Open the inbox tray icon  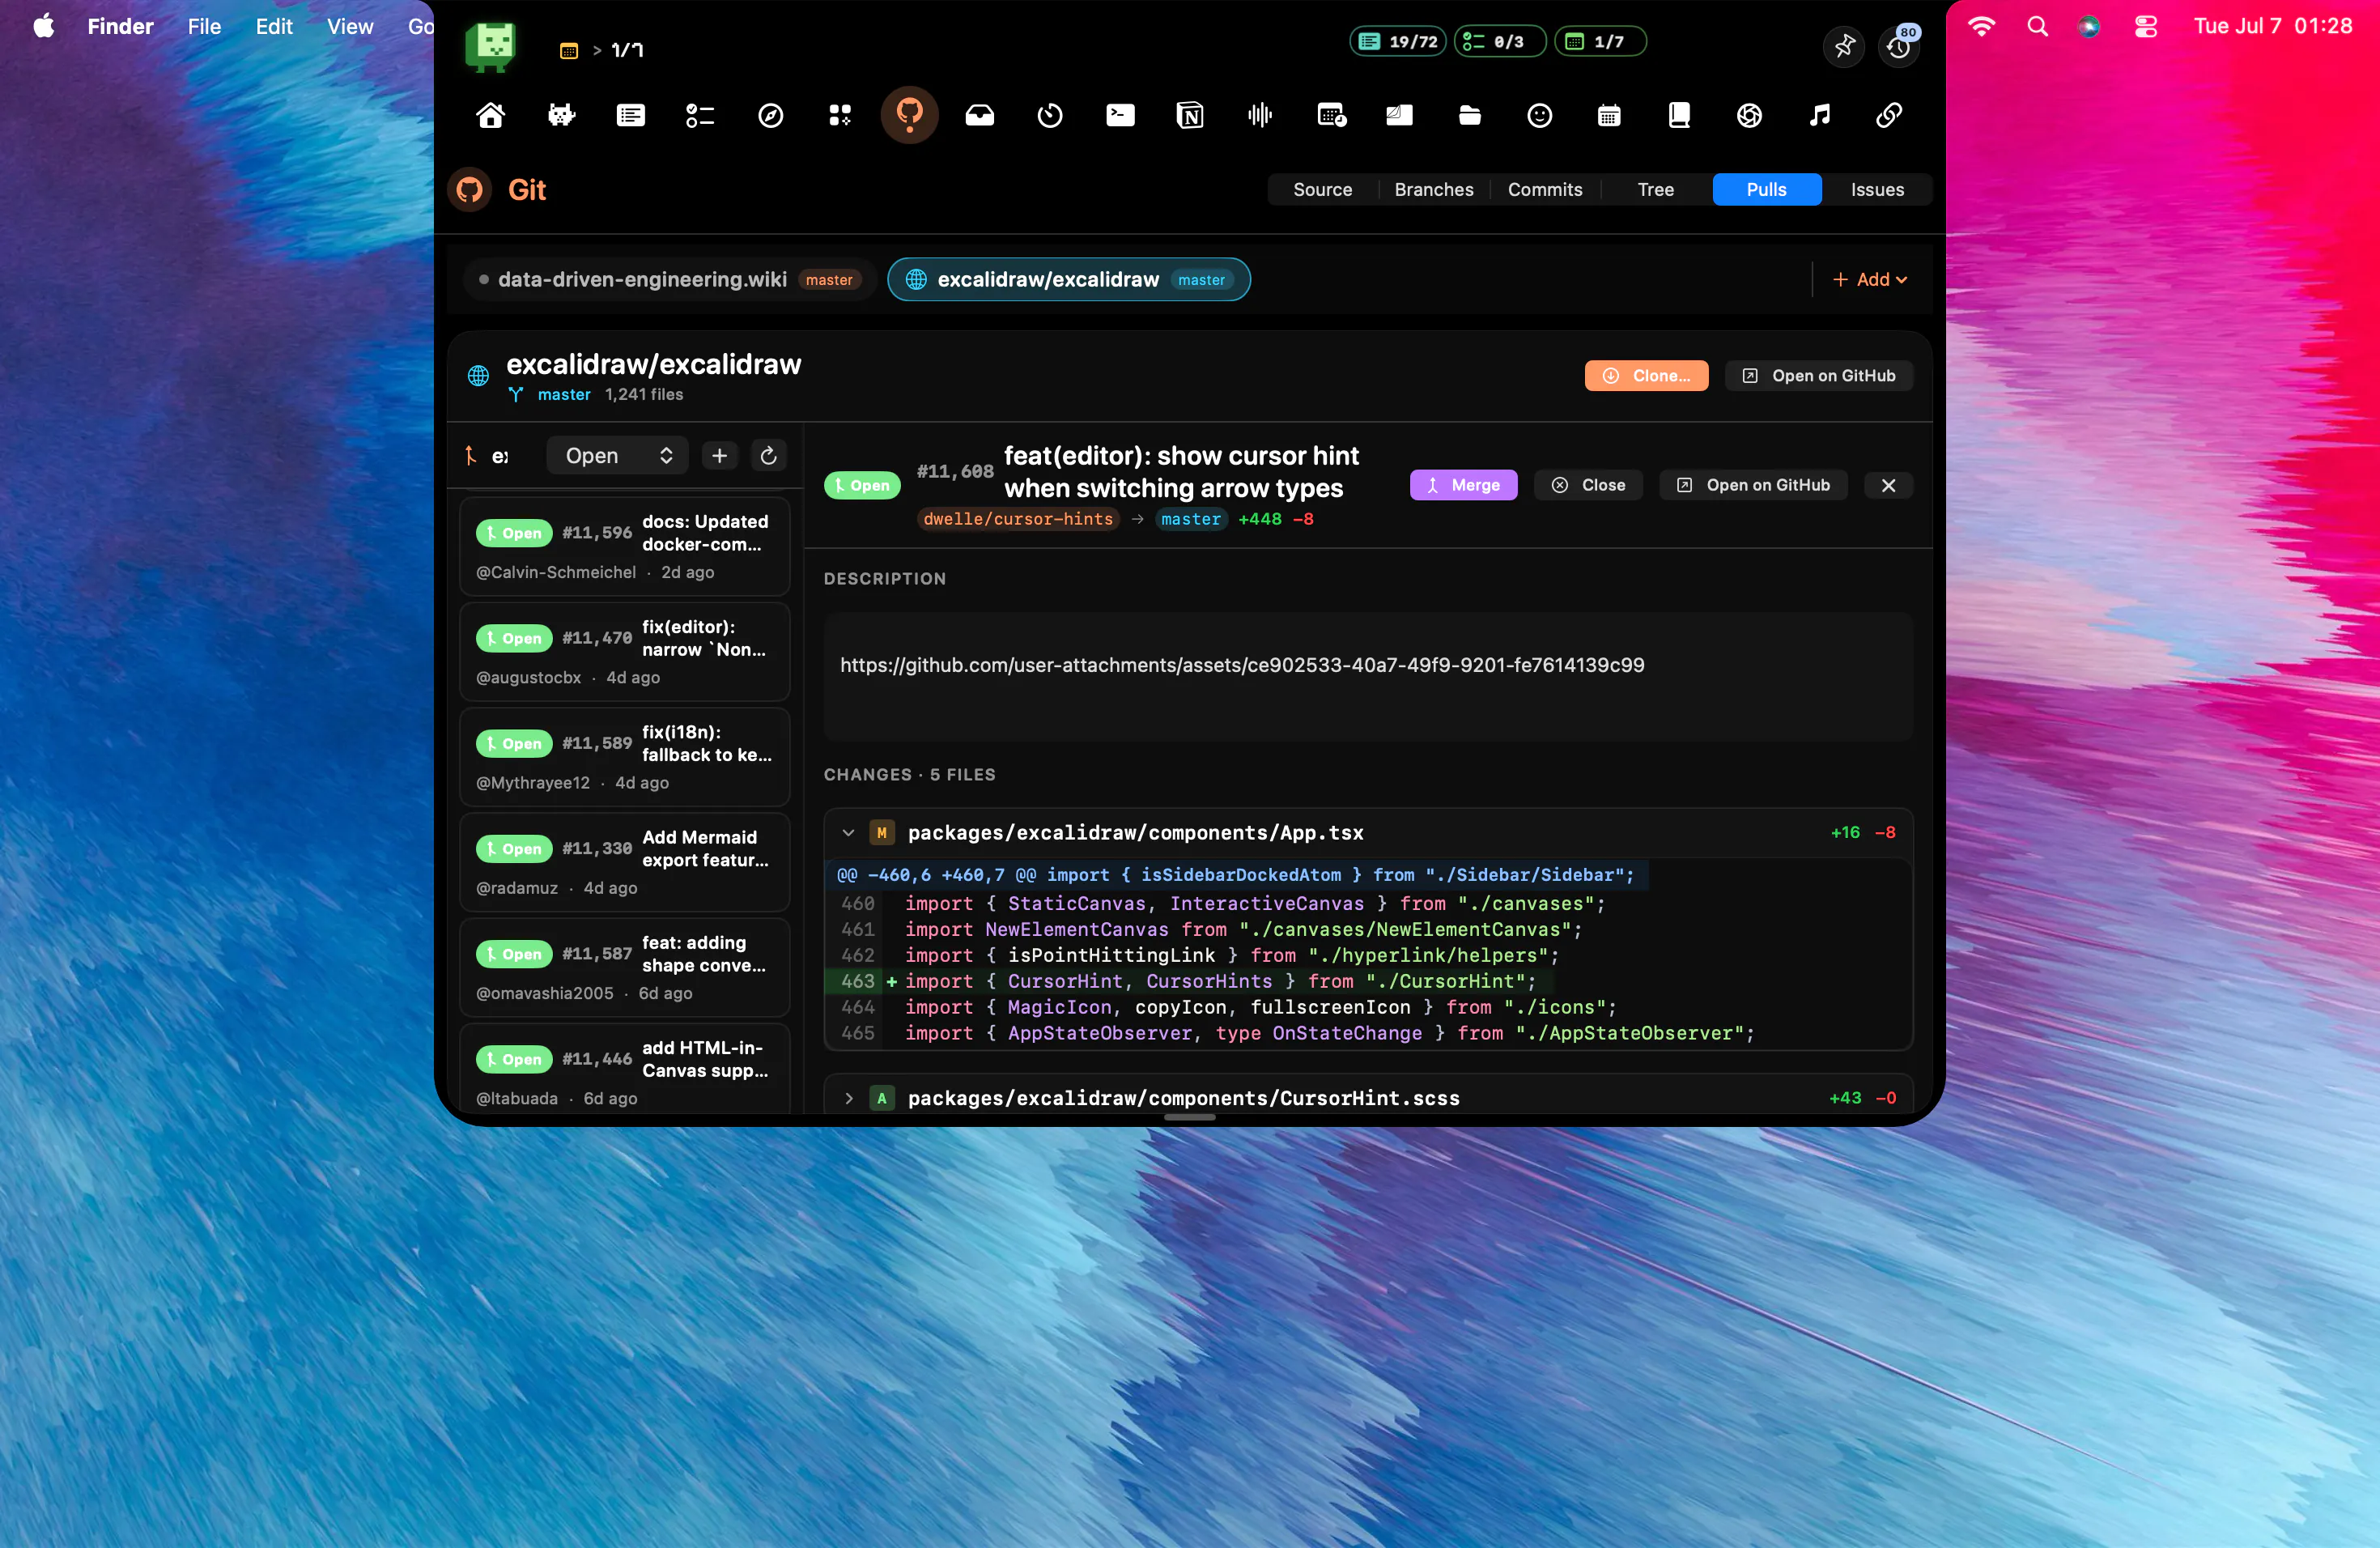[x=980, y=115]
